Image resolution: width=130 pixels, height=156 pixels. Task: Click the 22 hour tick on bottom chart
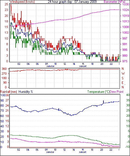click(x=111, y=150)
